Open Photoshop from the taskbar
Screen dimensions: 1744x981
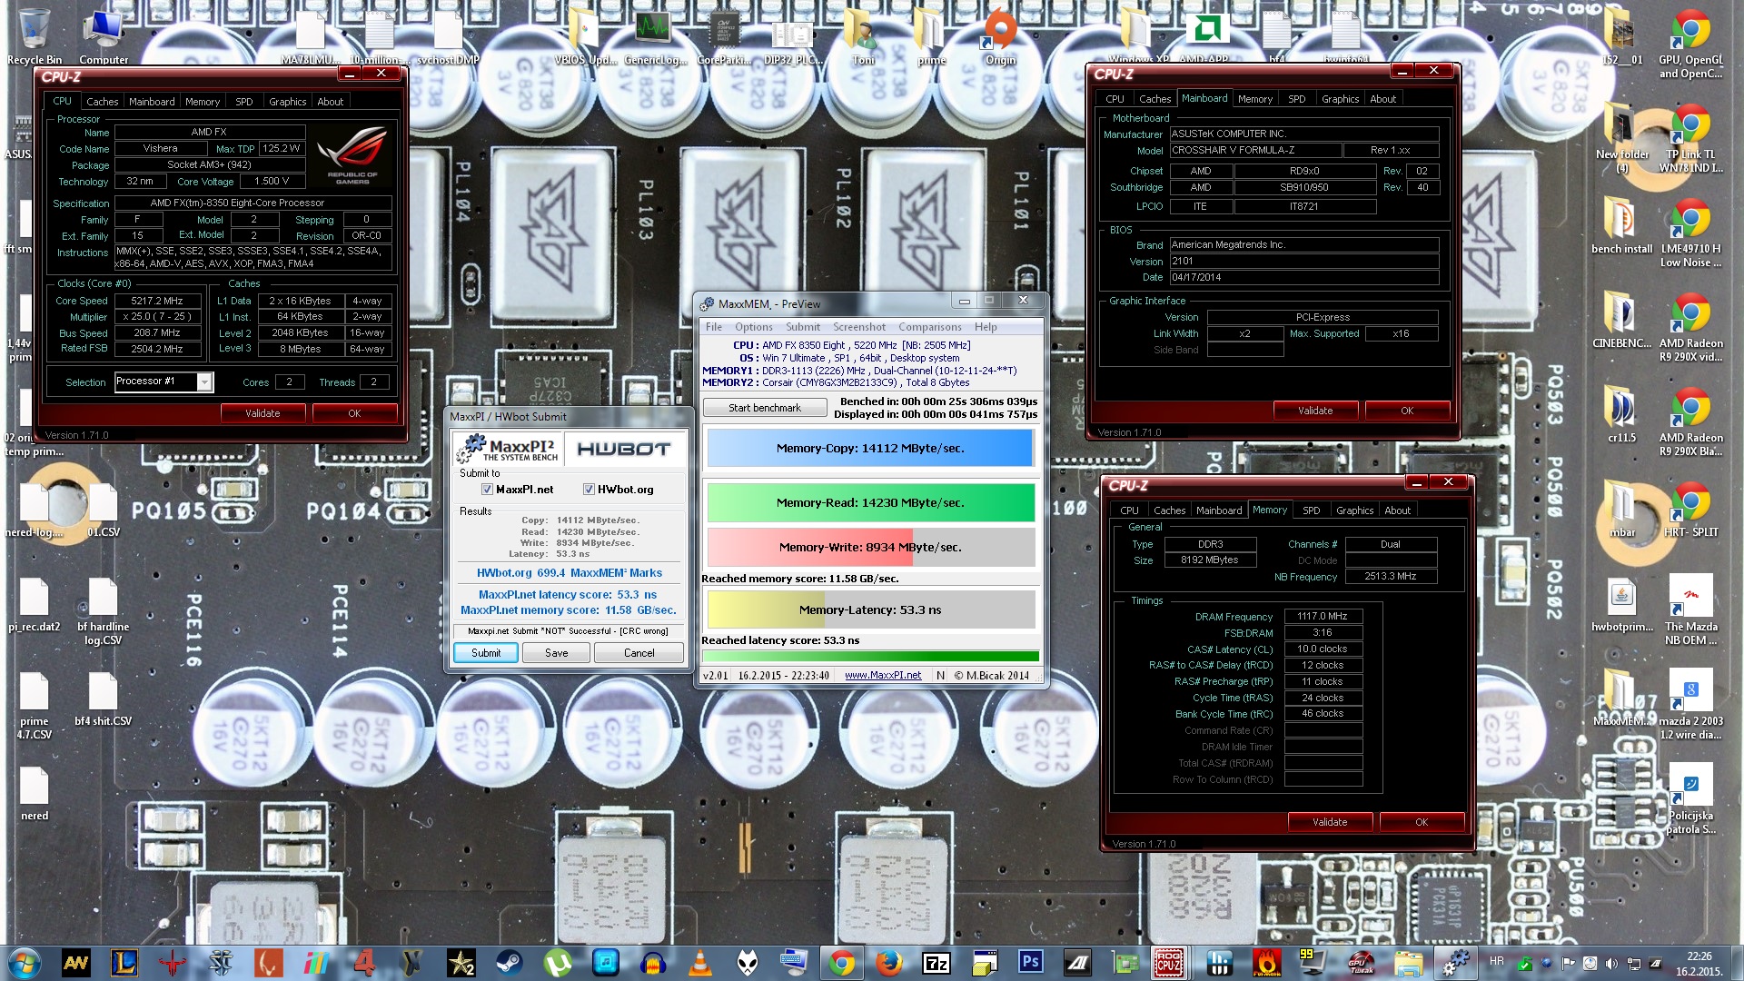click(x=1031, y=963)
